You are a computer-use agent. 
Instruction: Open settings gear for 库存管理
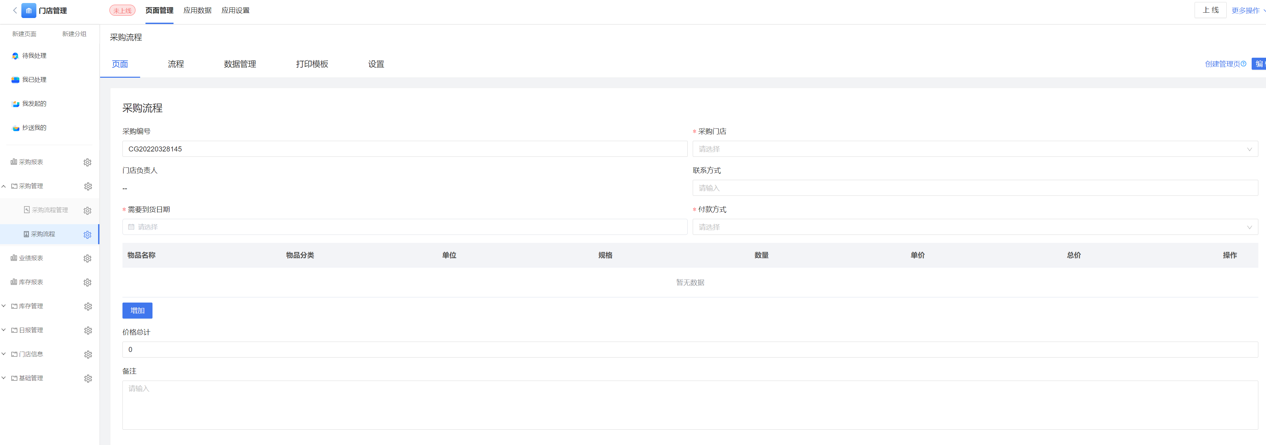[88, 307]
